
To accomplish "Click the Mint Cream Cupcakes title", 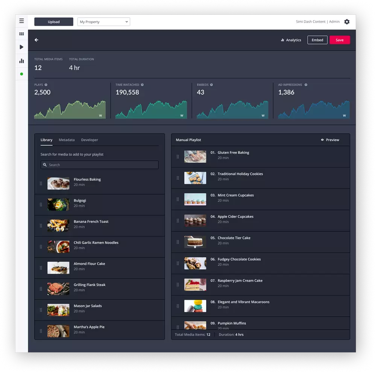I will [235, 195].
